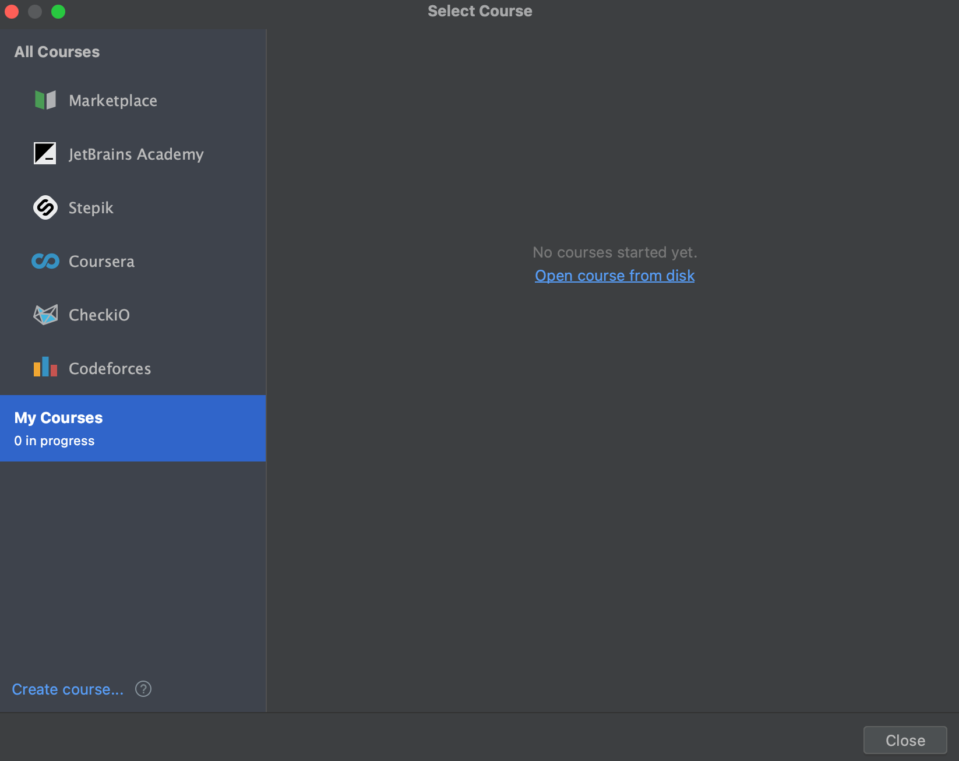Select the Stepik circular logo

click(45, 207)
